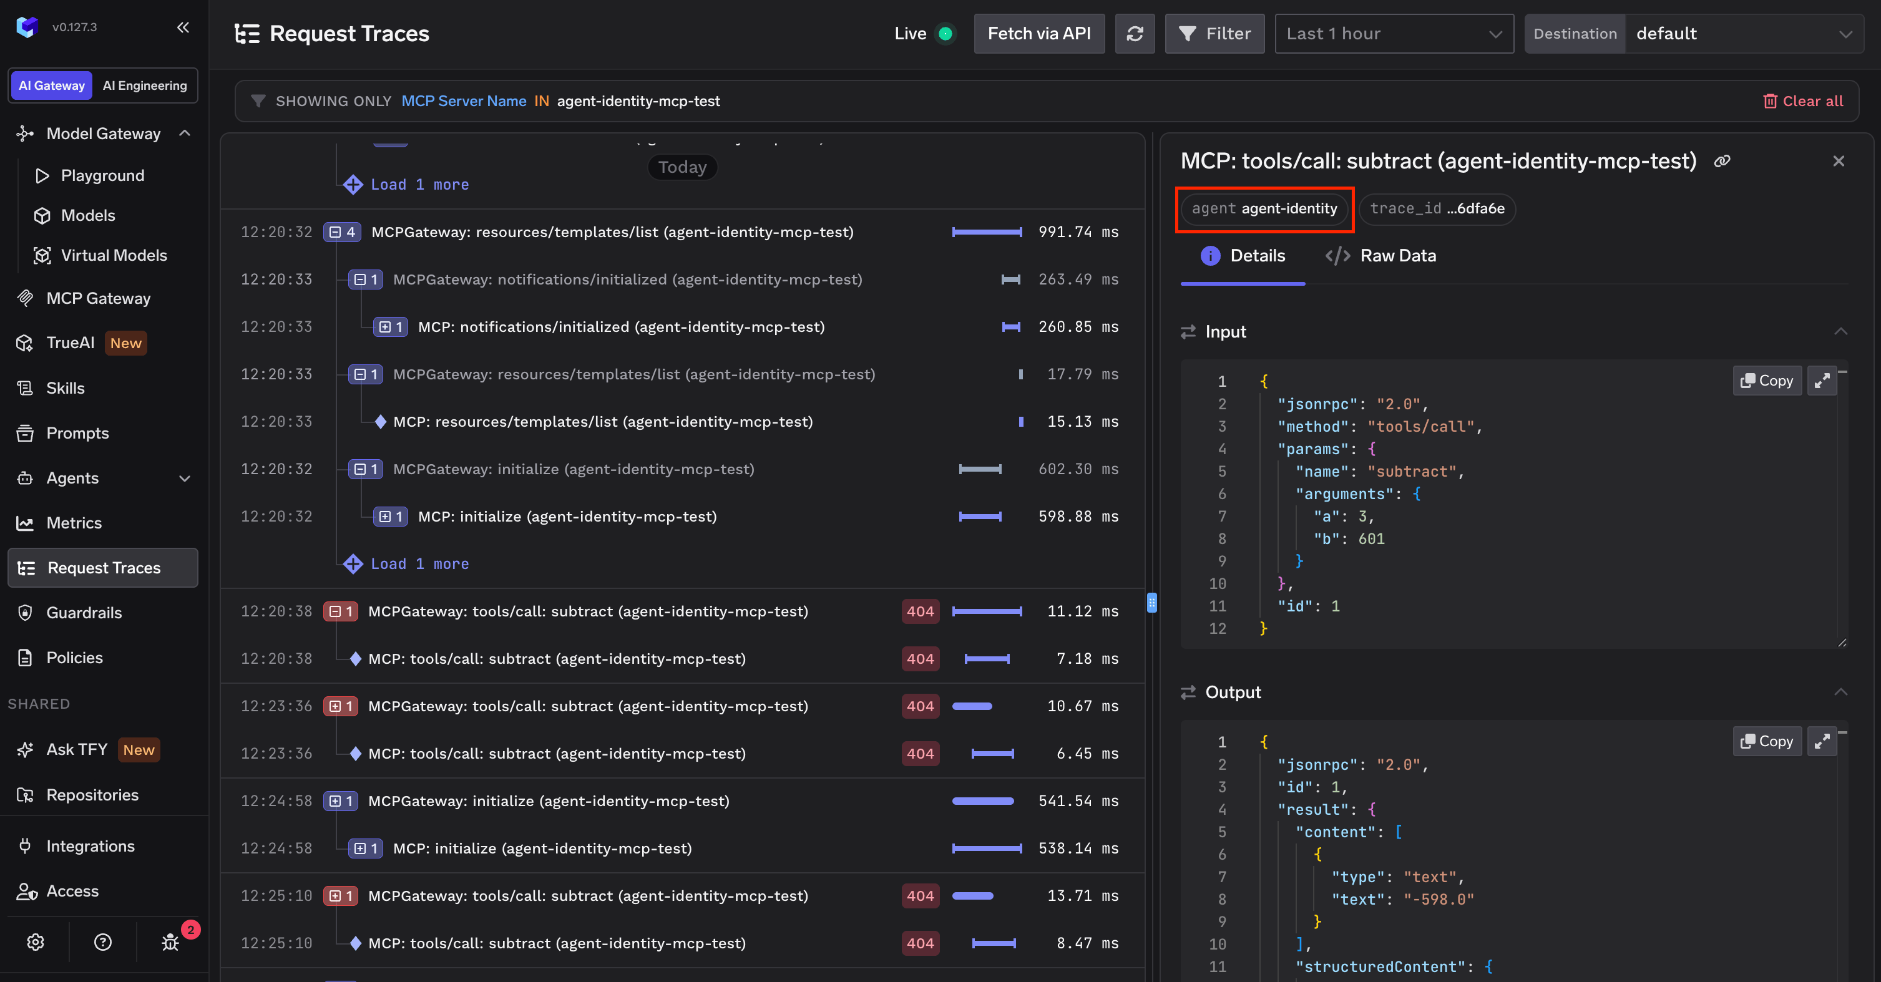Viewport: 1881px width, 982px height.
Task: Click the trace_id ...6dfa6e tag
Action: [1436, 209]
